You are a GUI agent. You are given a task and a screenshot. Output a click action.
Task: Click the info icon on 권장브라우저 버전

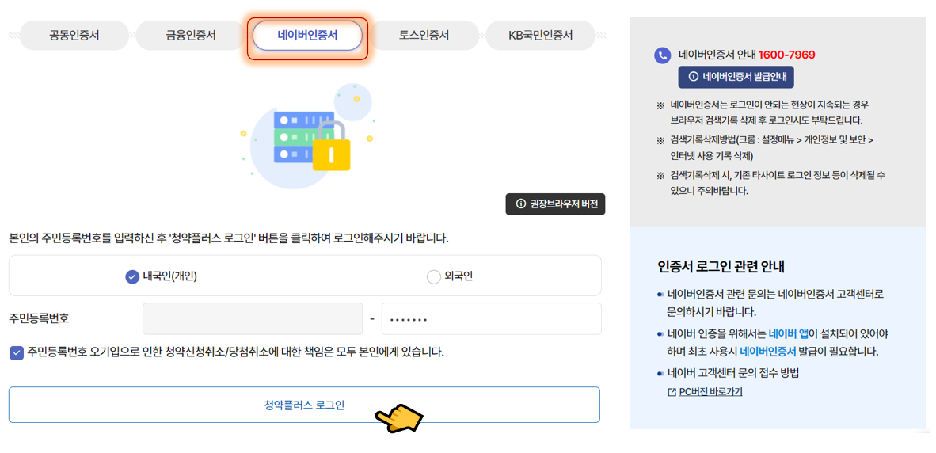point(520,204)
